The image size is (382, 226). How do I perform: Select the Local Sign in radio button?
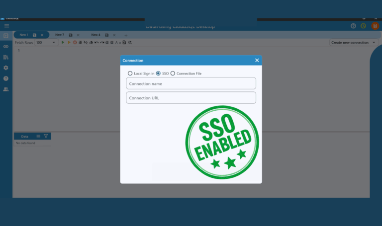point(130,73)
